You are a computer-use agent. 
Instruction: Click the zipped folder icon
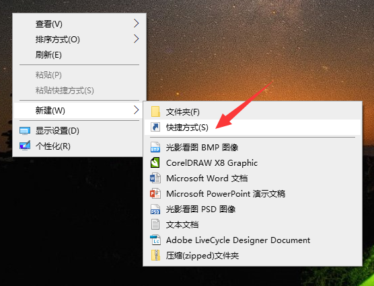[x=155, y=255]
